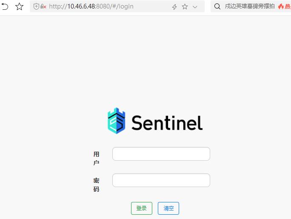The width and height of the screenshot is (291, 219).
Task: Open the shield security icon in address bar
Action: (36, 6)
